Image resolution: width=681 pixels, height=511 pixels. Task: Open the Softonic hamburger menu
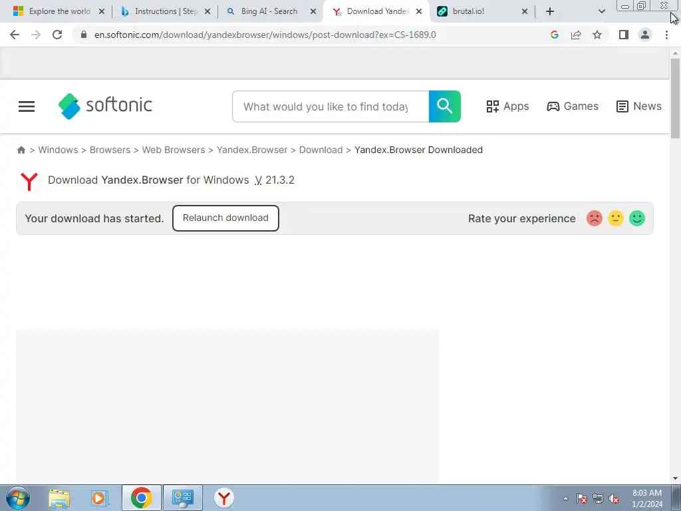(27, 106)
